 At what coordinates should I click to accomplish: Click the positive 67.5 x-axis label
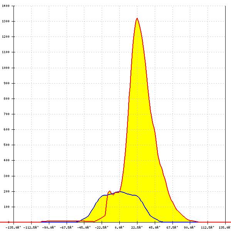click(x=172, y=228)
